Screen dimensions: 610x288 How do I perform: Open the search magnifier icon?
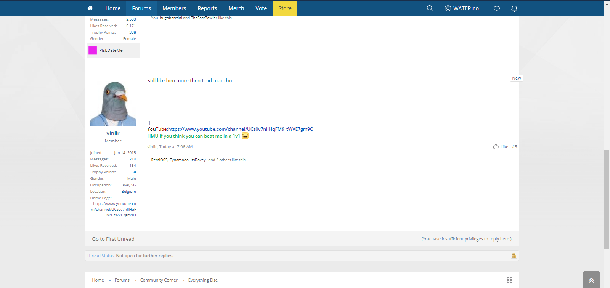430,8
